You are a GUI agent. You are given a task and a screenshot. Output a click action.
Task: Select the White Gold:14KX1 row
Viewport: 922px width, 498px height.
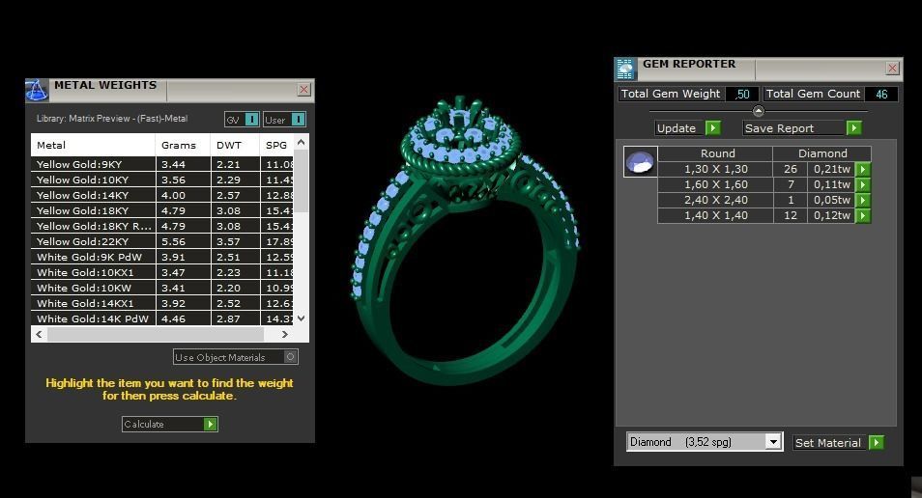pyautogui.click(x=161, y=303)
